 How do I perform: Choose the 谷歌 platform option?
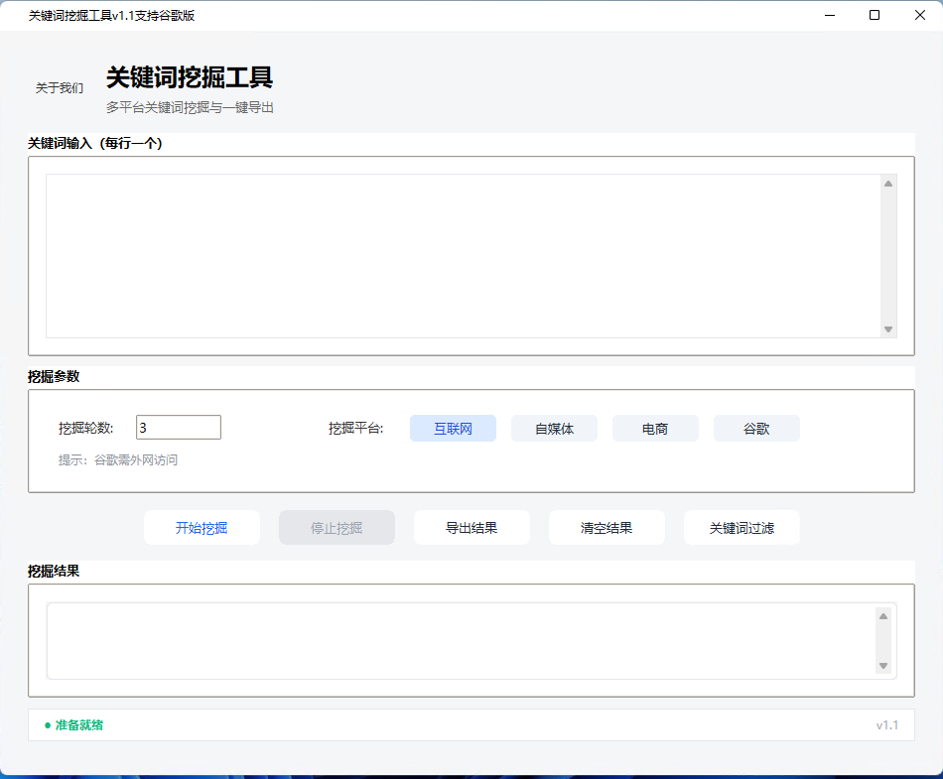(756, 429)
